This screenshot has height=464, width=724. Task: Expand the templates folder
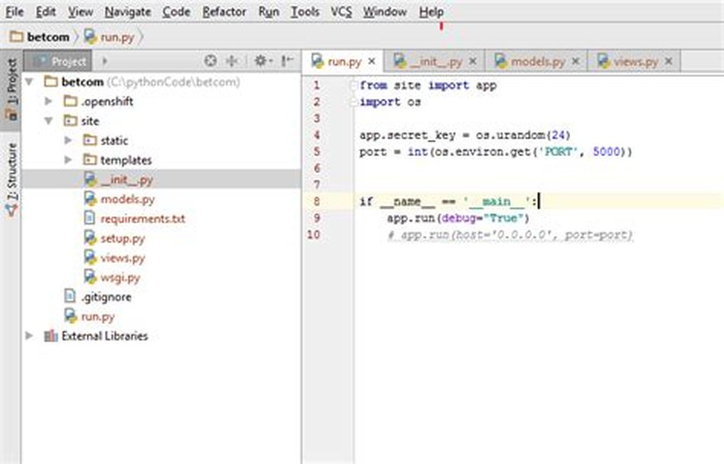click(x=68, y=160)
